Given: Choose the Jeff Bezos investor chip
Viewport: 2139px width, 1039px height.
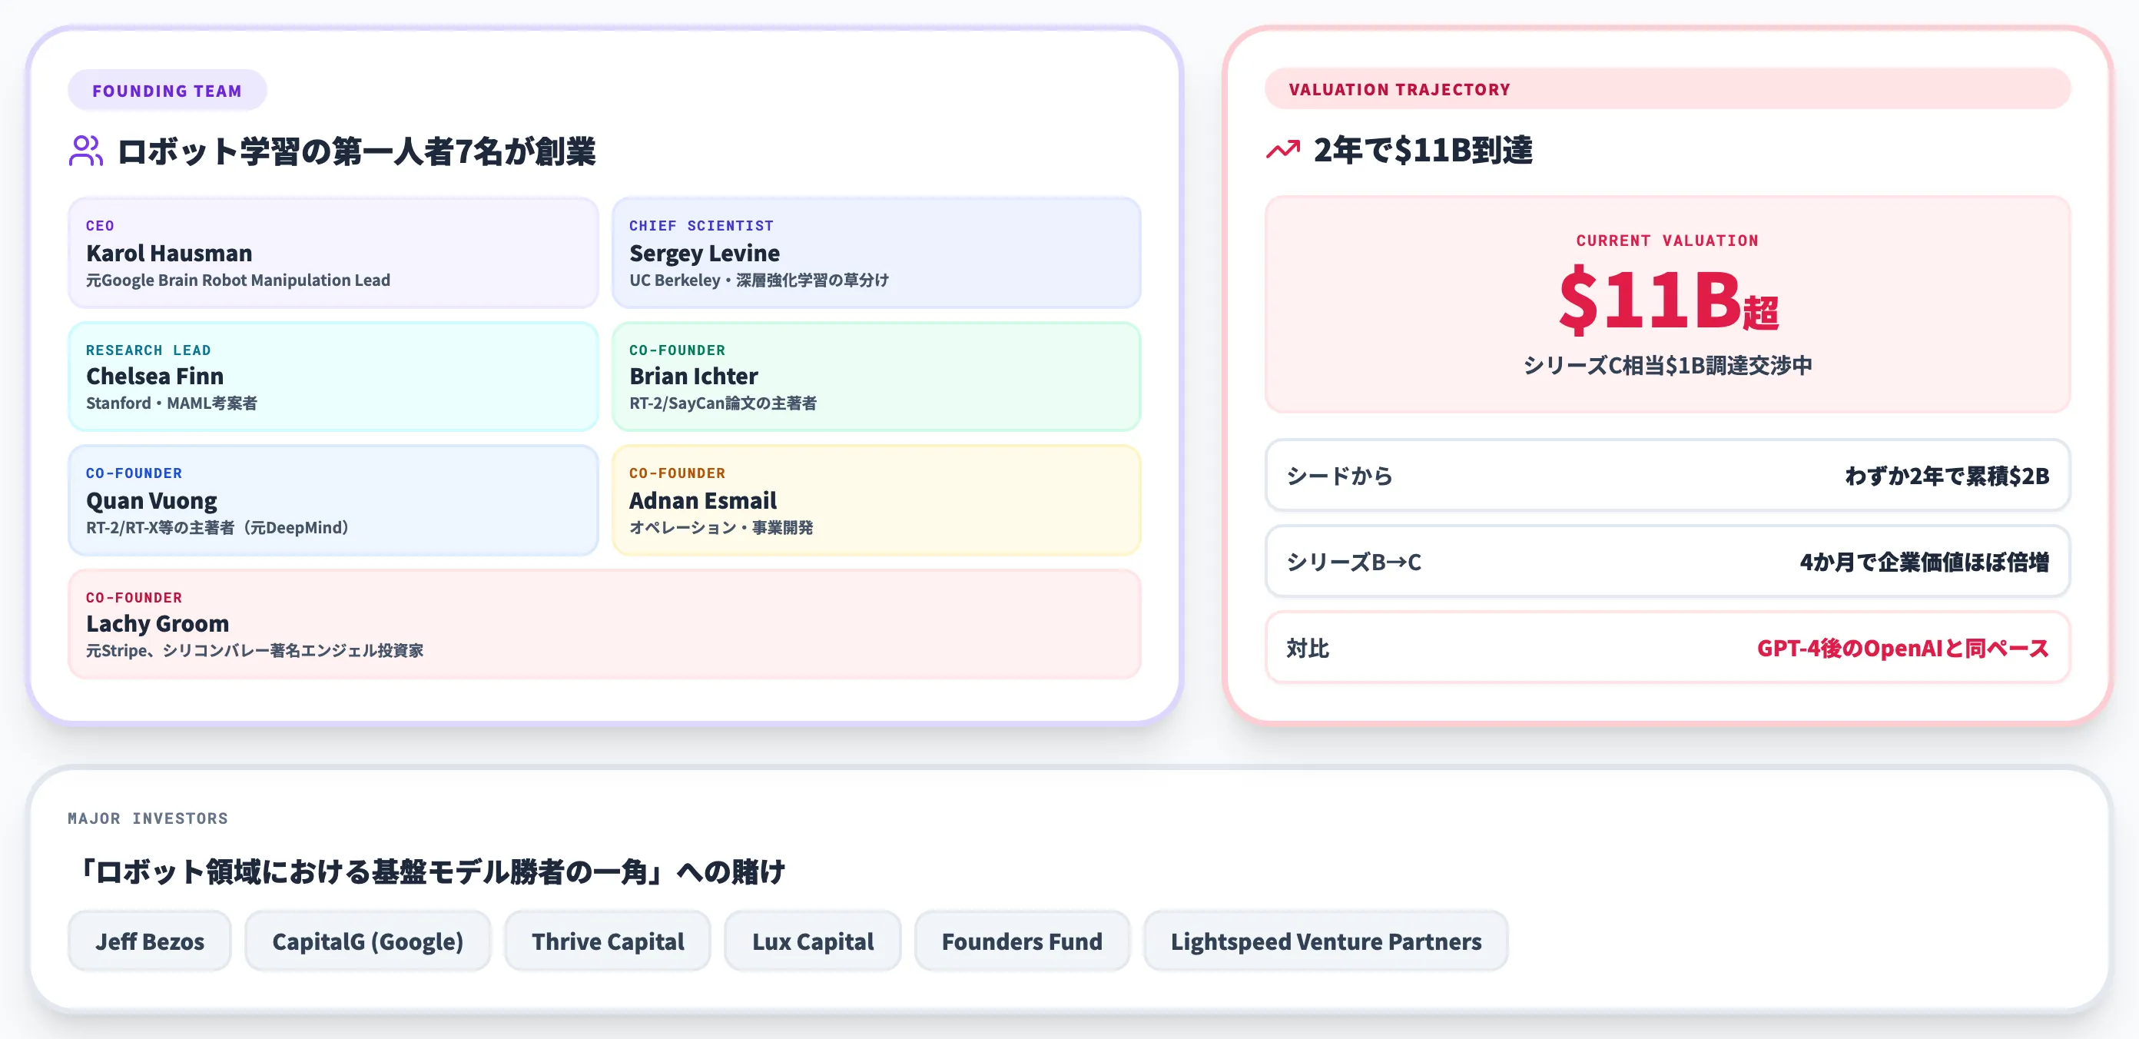Looking at the screenshot, I should click(x=150, y=941).
